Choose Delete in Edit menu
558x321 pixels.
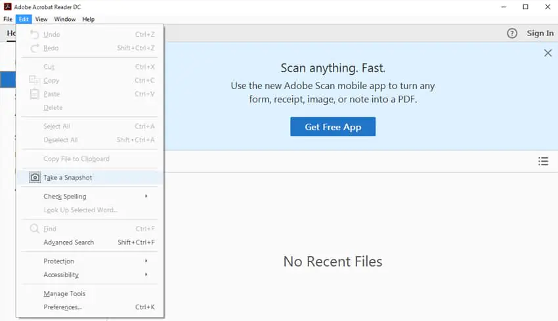tap(90, 107)
